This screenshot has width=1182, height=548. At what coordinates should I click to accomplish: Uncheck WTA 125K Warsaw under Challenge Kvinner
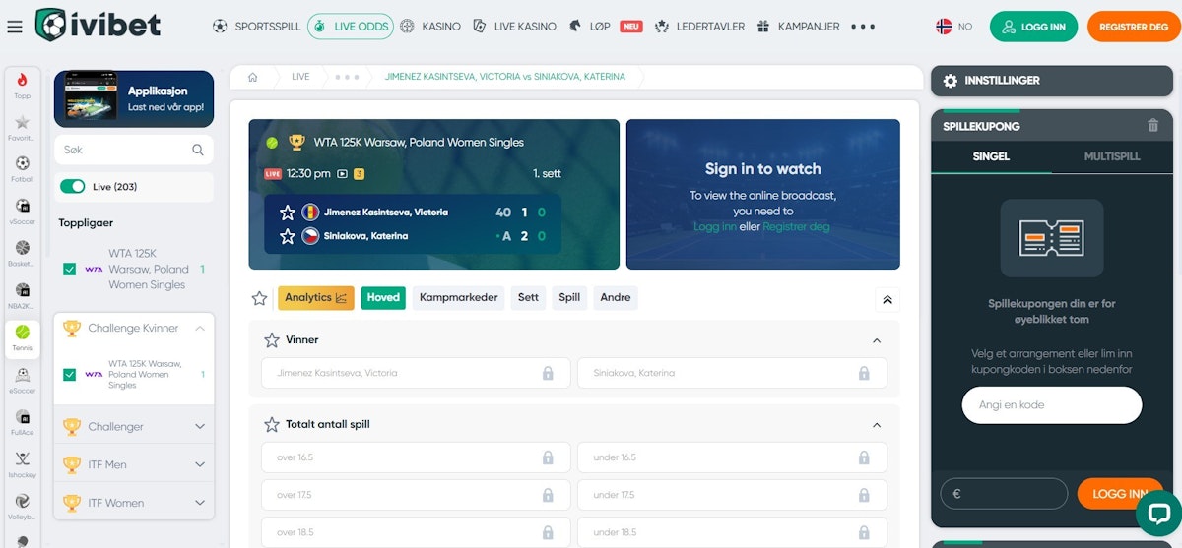(69, 374)
